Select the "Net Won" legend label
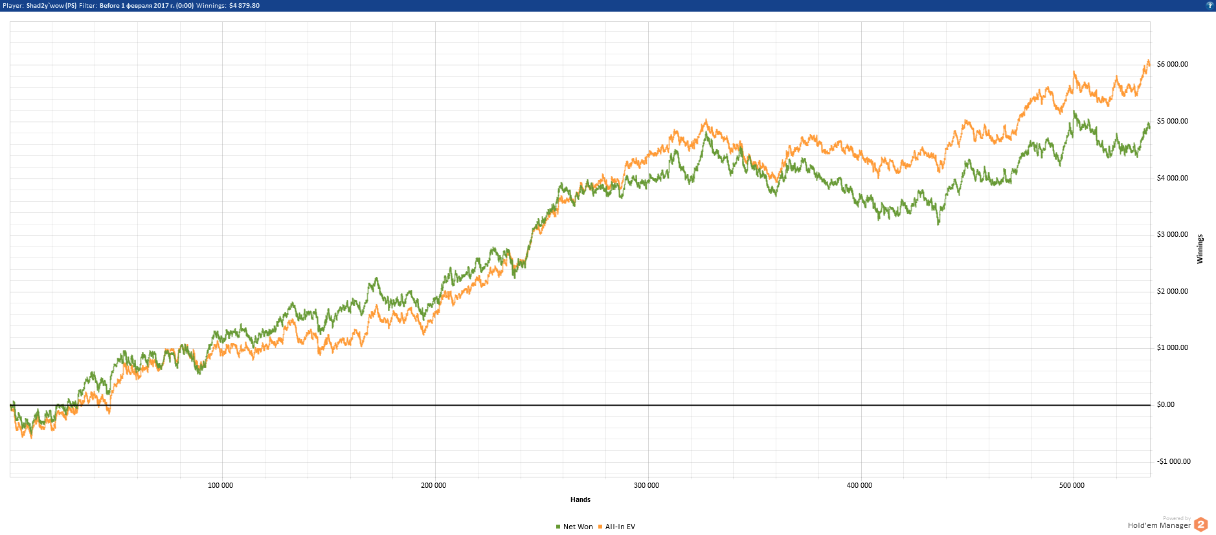The width and height of the screenshot is (1216, 535). point(578,527)
